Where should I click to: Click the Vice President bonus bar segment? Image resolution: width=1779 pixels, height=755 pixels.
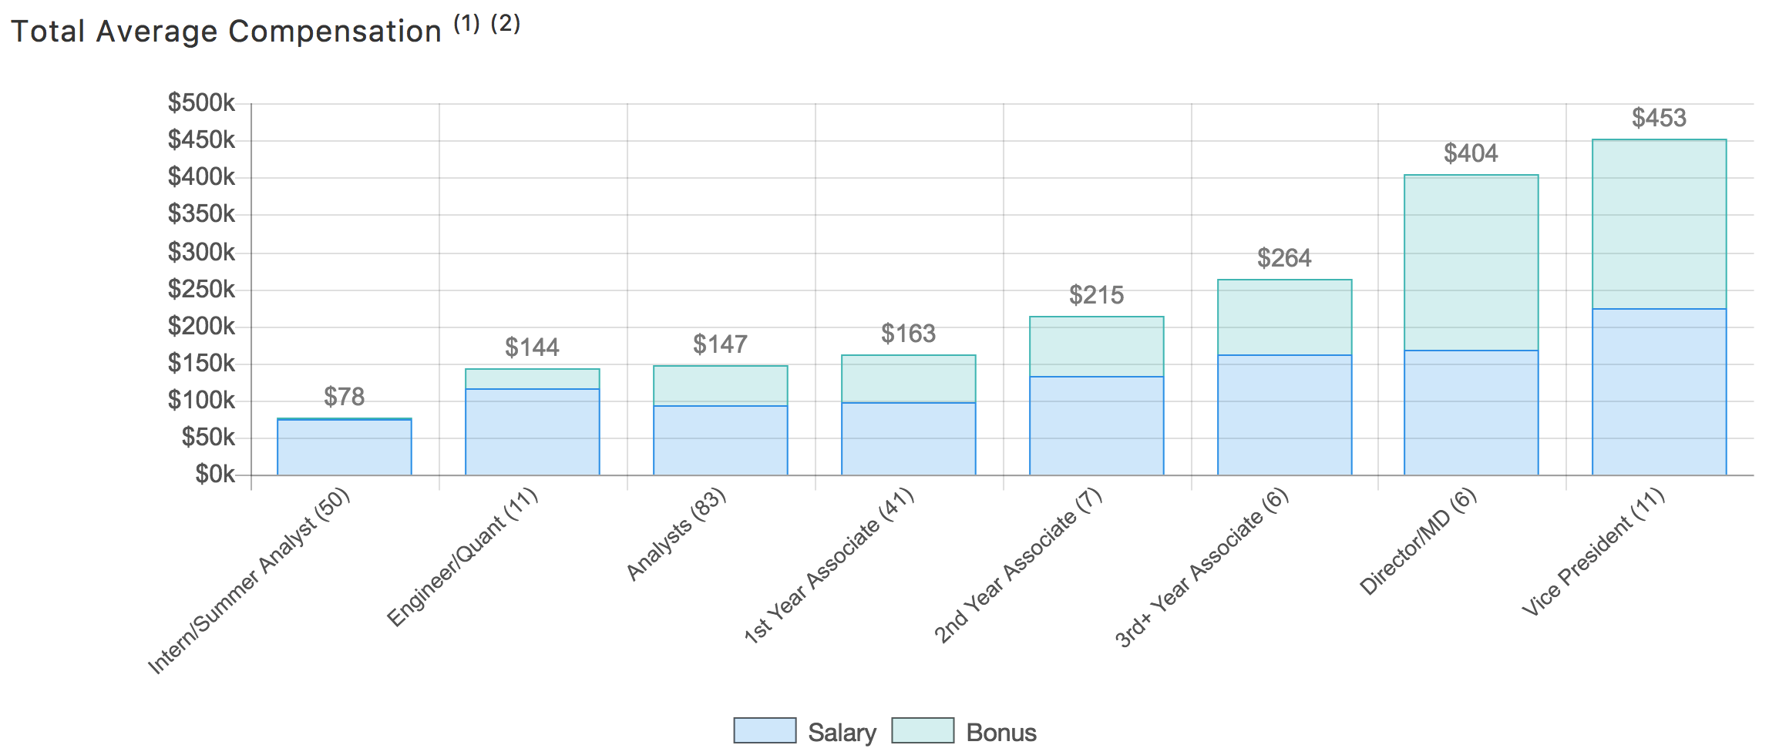click(x=1659, y=224)
